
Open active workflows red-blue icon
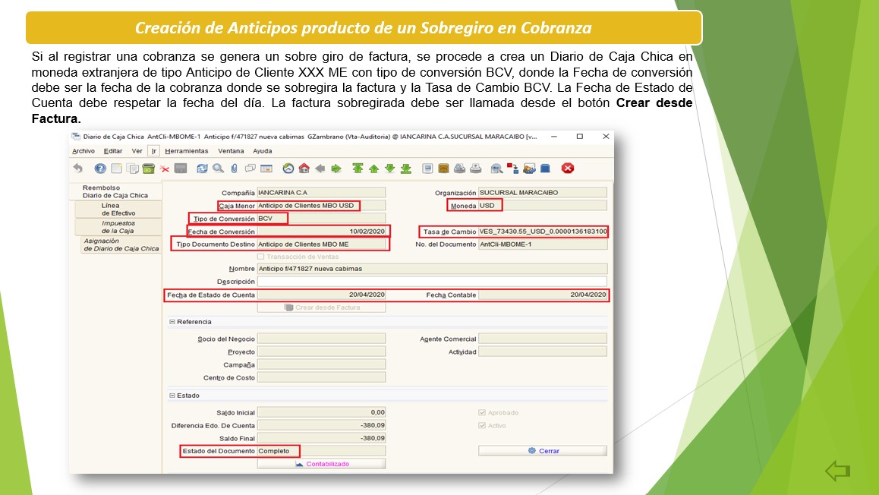tap(512, 169)
